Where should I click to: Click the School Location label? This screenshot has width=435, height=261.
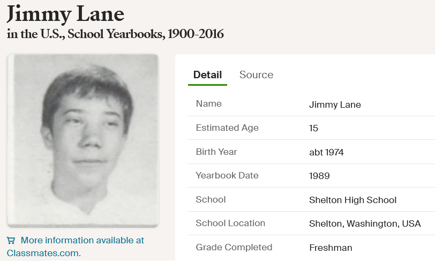[230, 223]
